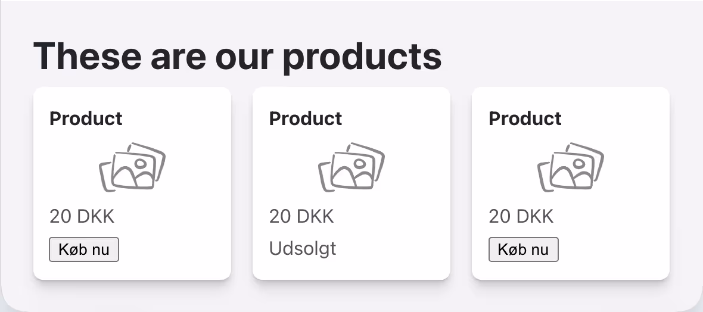Click the first product's image placeholder icon

point(132,167)
